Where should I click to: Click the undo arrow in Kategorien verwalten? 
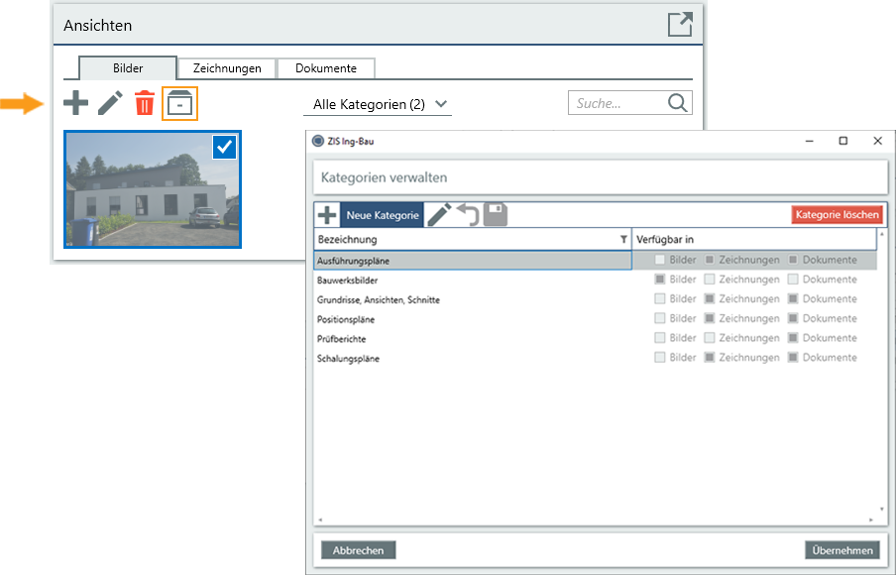coord(468,214)
